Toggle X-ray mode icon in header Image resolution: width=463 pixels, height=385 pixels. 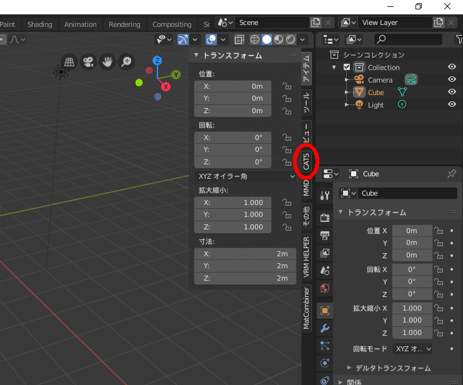click(239, 39)
